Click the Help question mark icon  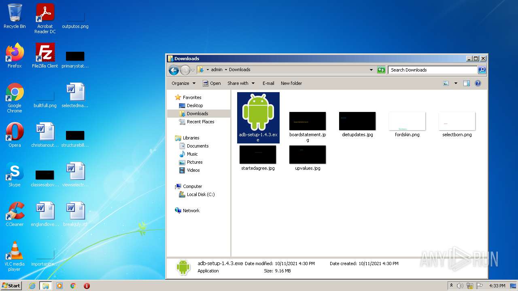[478, 83]
